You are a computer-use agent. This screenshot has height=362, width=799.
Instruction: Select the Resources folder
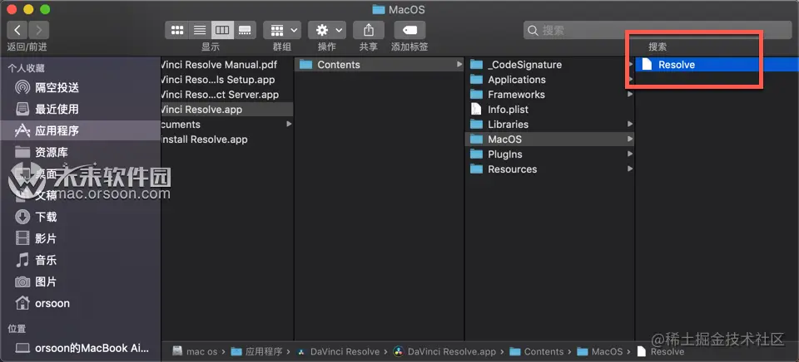click(x=550, y=169)
